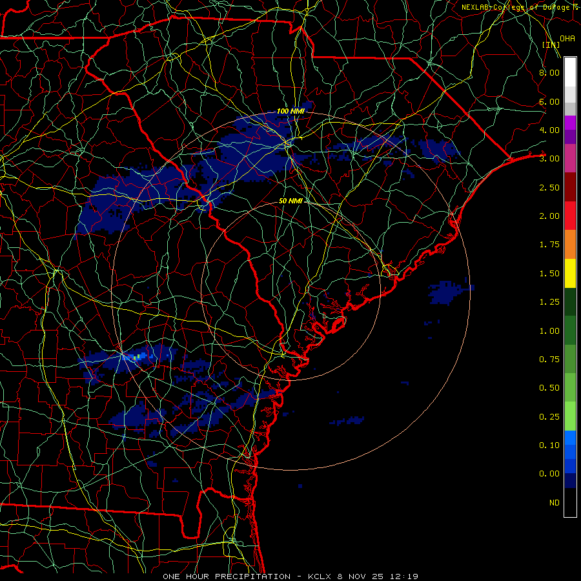581x581 pixels.
Task: Click the 50 NMI range ring label
Action: coord(290,201)
